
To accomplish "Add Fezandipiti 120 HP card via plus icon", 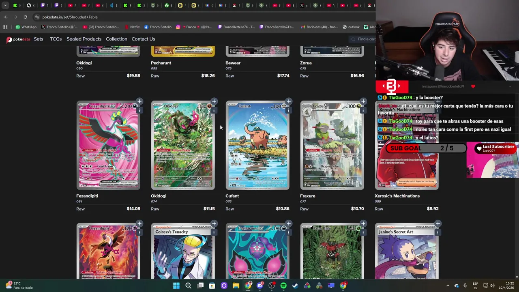I will tap(139, 223).
